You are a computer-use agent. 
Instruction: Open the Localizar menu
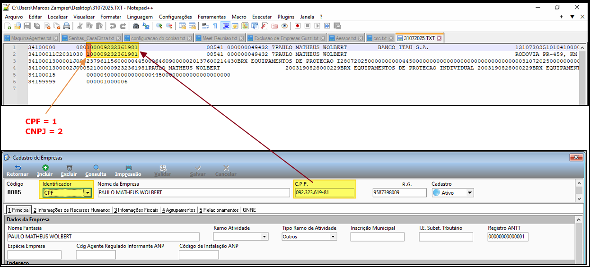pyautogui.click(x=57, y=17)
